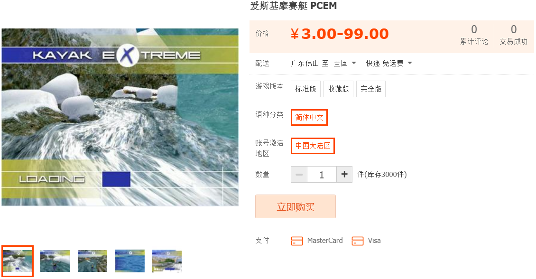Select the 标准版 game version
Screen dimensions: 536x279
305,89
